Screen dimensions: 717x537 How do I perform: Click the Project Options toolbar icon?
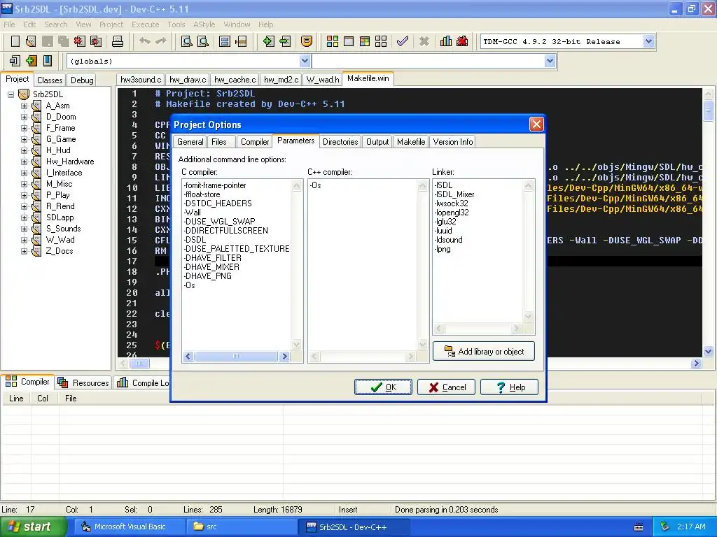pyautogui.click(x=307, y=41)
